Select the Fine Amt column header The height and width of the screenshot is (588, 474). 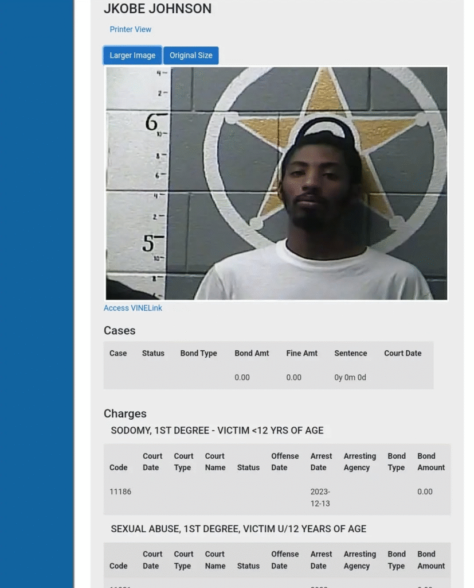tap(302, 353)
